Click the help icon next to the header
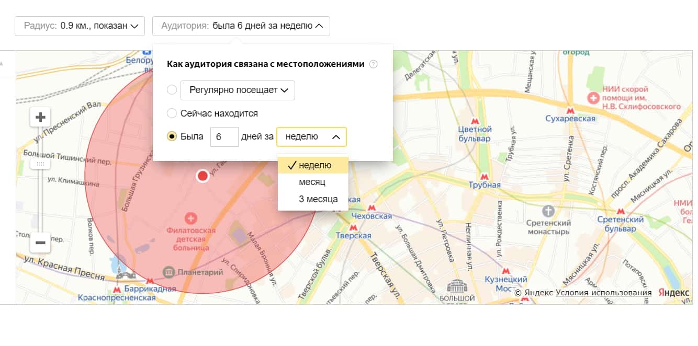 pyautogui.click(x=373, y=64)
